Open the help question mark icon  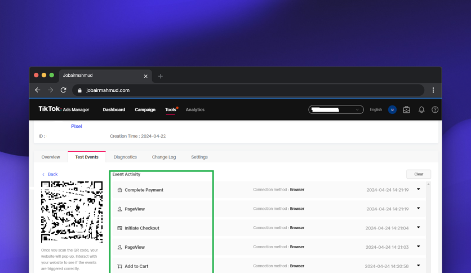click(x=434, y=110)
